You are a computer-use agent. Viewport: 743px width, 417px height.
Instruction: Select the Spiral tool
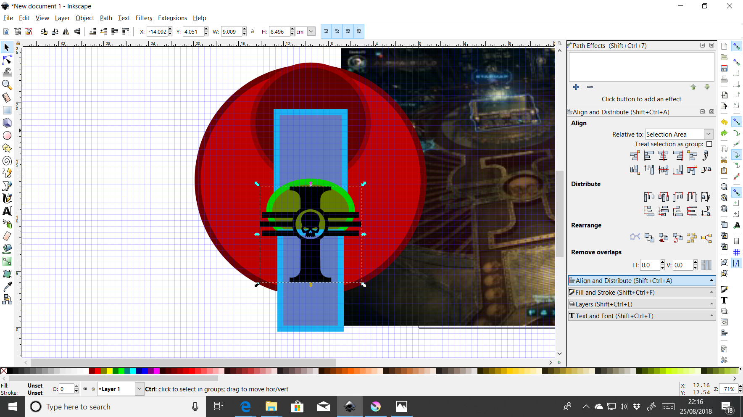click(7, 161)
